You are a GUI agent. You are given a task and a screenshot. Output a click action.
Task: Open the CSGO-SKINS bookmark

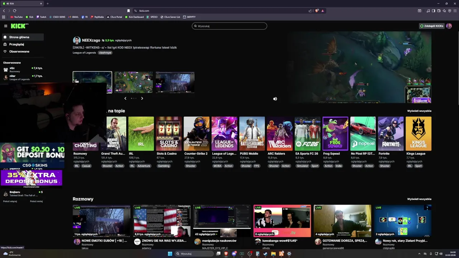(x=57, y=17)
